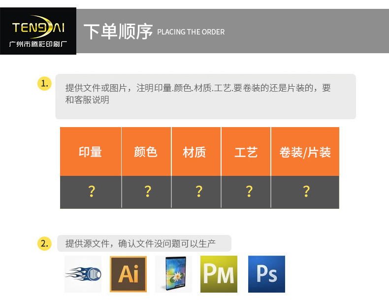Viewport: 389px width, 301px height.
Task: Select the Adobe Illustrator Ai icon
Action: [x=128, y=274]
